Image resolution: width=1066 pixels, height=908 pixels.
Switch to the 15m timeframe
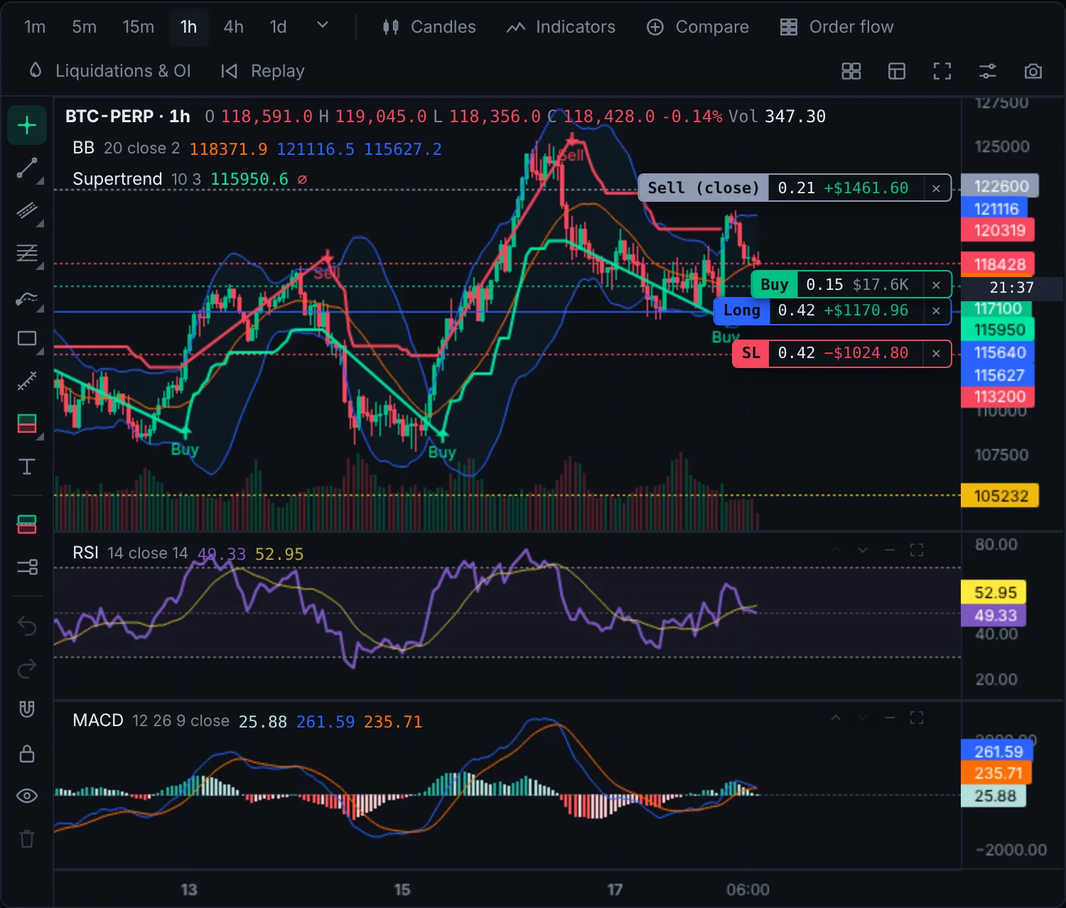[138, 27]
